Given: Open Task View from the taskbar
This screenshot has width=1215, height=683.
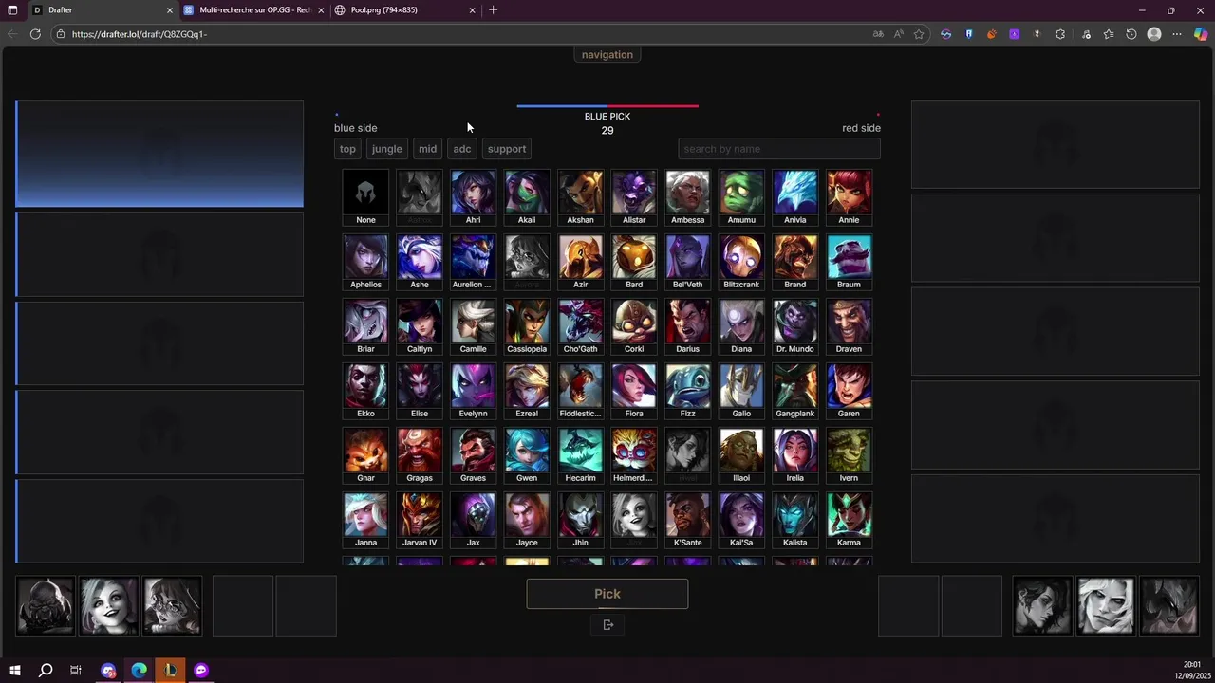Looking at the screenshot, I should tap(76, 670).
